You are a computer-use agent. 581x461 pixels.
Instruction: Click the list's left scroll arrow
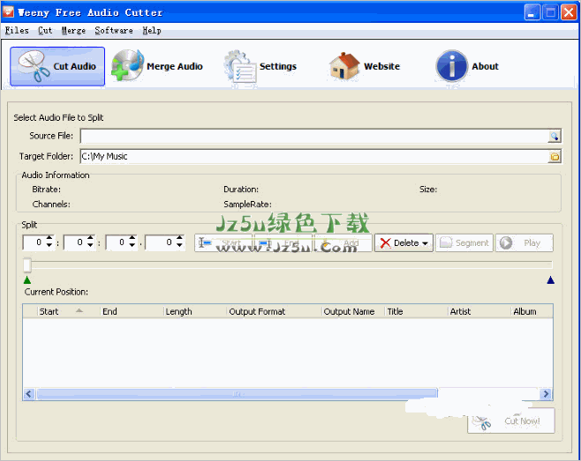tap(29, 394)
